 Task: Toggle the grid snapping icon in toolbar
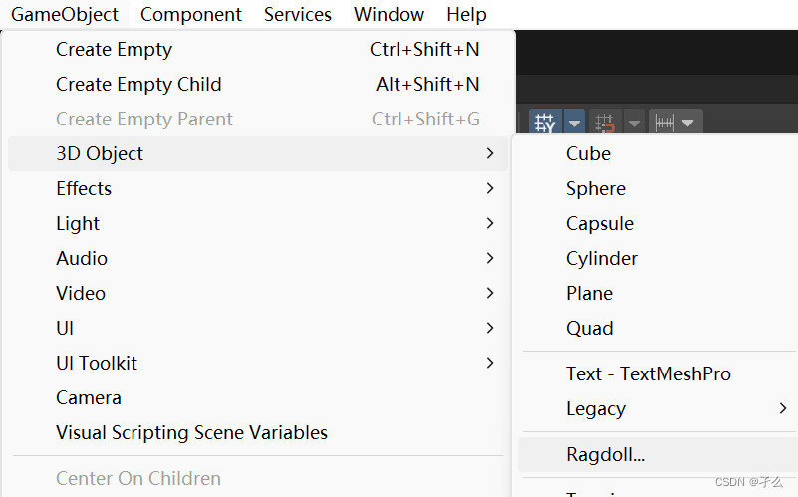coord(544,124)
